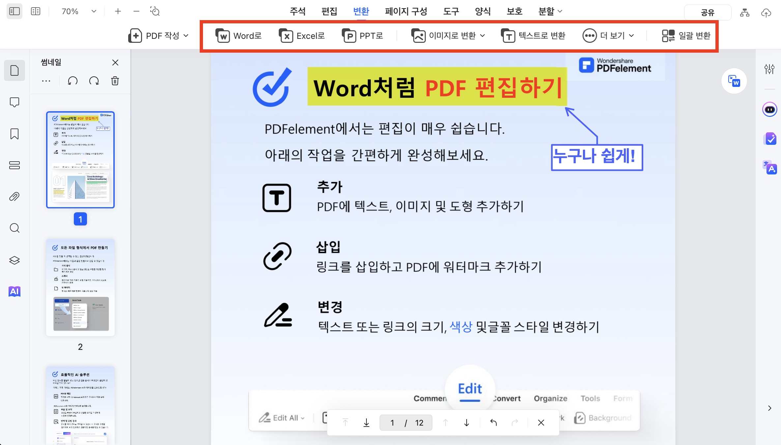The image size is (781, 445).
Task: Open 일괄 변환 batch convert
Action: tap(686, 36)
